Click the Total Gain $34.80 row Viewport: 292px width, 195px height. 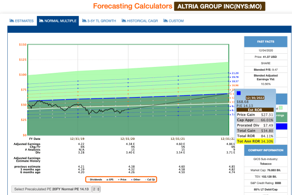[255, 131]
